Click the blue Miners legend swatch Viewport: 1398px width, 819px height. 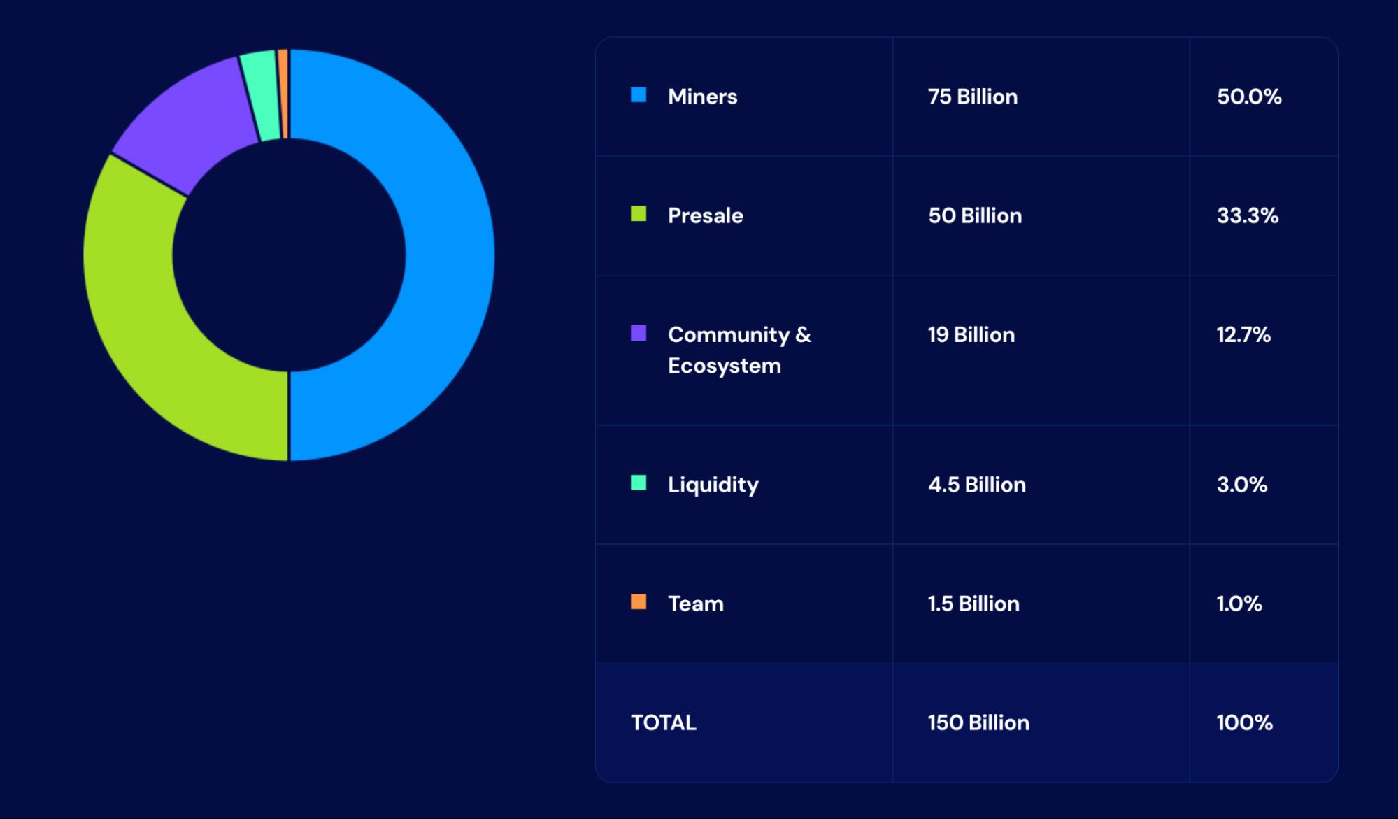coord(639,95)
